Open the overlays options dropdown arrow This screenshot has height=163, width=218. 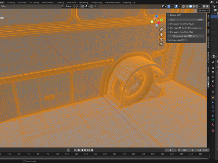[179, 6]
